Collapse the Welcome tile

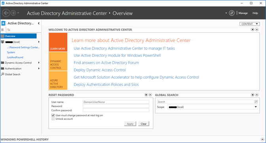click(257, 30)
